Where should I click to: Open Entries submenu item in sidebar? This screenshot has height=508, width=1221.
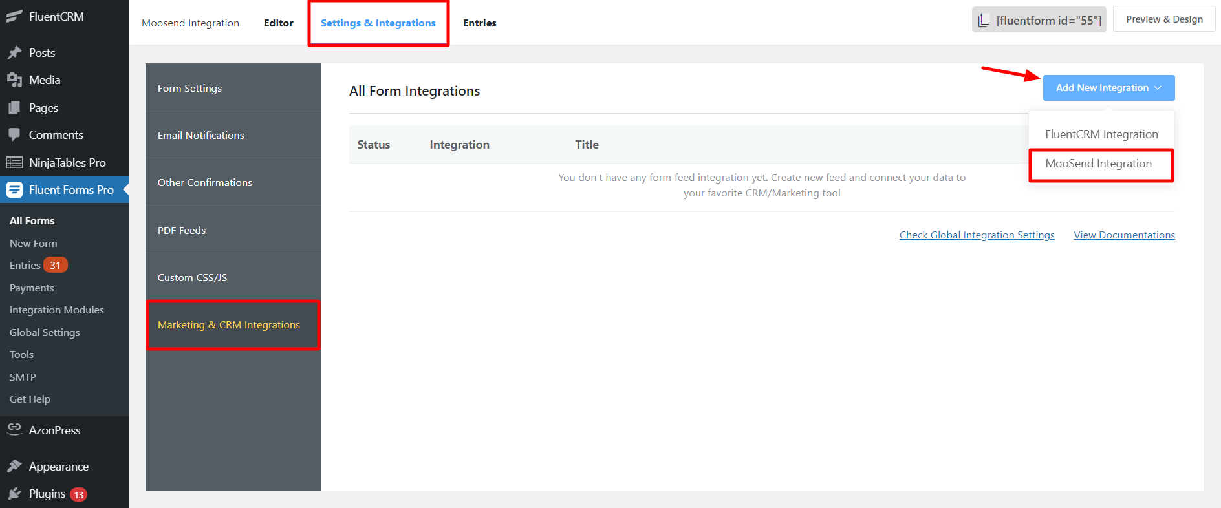pos(25,265)
